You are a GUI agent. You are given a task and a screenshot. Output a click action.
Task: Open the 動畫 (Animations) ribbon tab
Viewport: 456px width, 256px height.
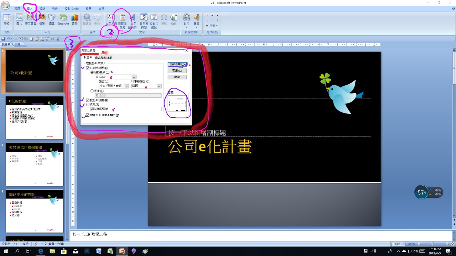point(55,9)
